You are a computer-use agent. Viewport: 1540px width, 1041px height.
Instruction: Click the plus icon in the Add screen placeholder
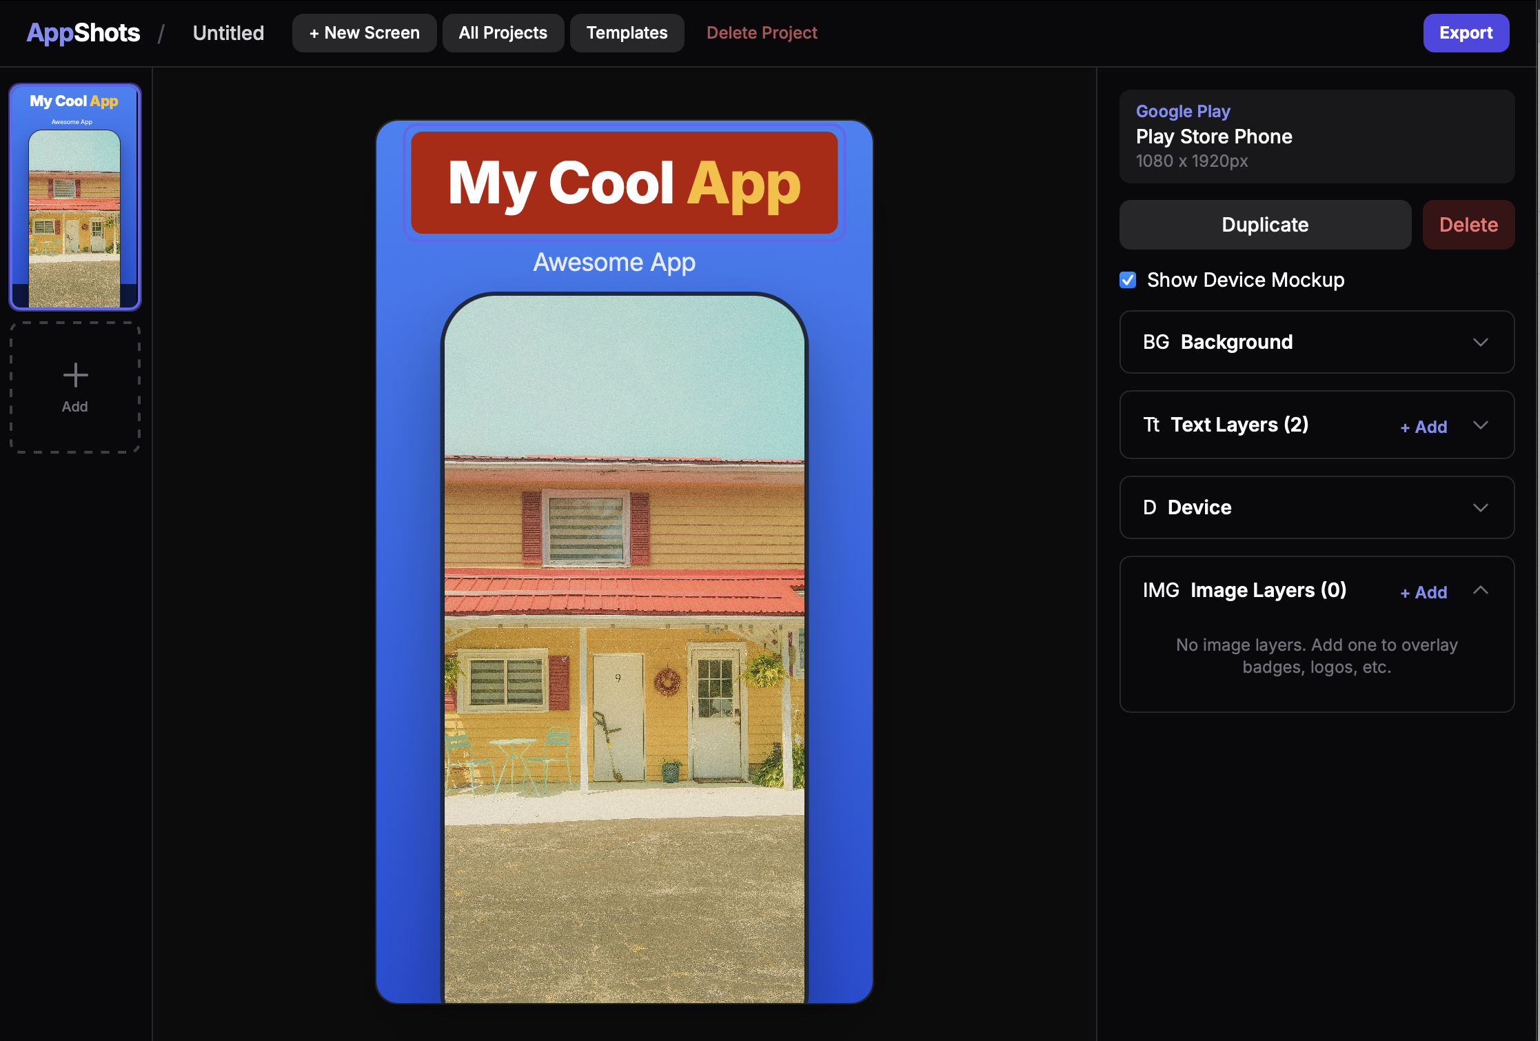pyautogui.click(x=74, y=376)
